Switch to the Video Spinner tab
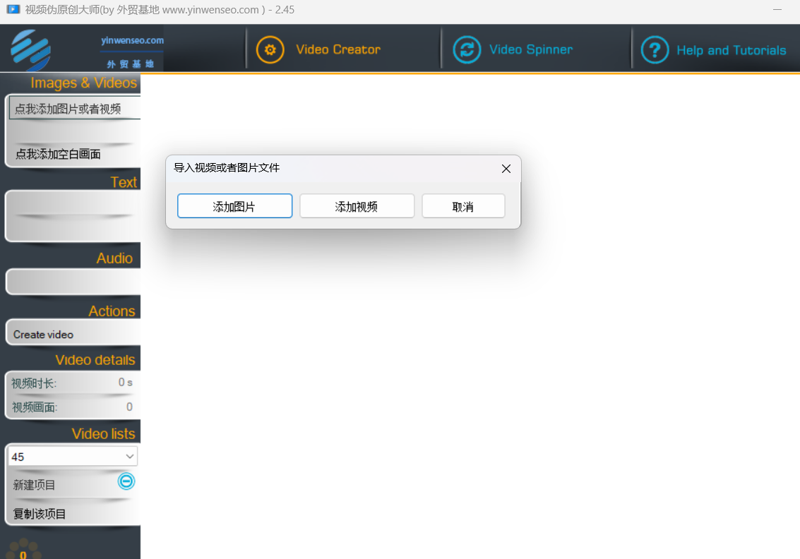The image size is (800, 559). point(530,50)
